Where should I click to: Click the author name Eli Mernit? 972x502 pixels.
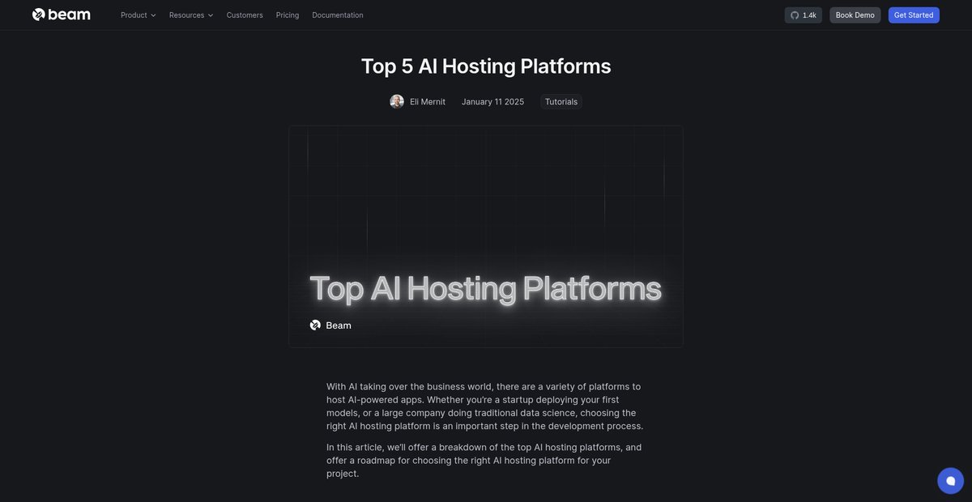[x=428, y=101]
